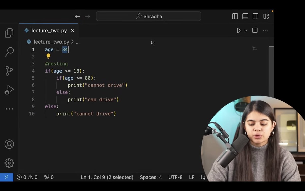Click on if(age >= 18): line
This screenshot has height=191, width=305.
(65, 71)
